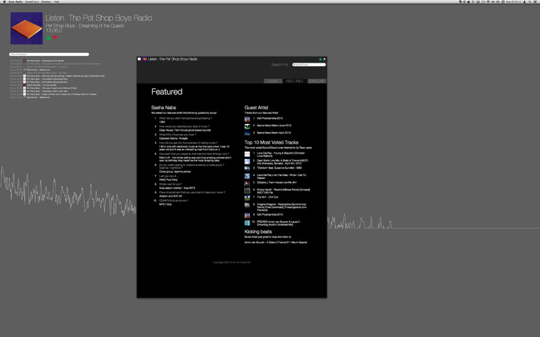This screenshot has height=337, width=540.
Task: Click thumbnail of Lana Del Rey Young & Beautiful
Action: coord(247,154)
